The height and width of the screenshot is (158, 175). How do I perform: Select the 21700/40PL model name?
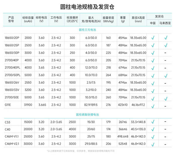click(x=13, y=67)
